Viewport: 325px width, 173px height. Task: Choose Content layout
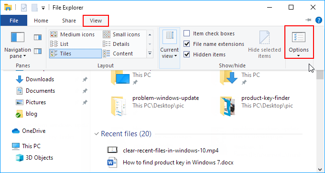pyautogui.click(x=124, y=54)
